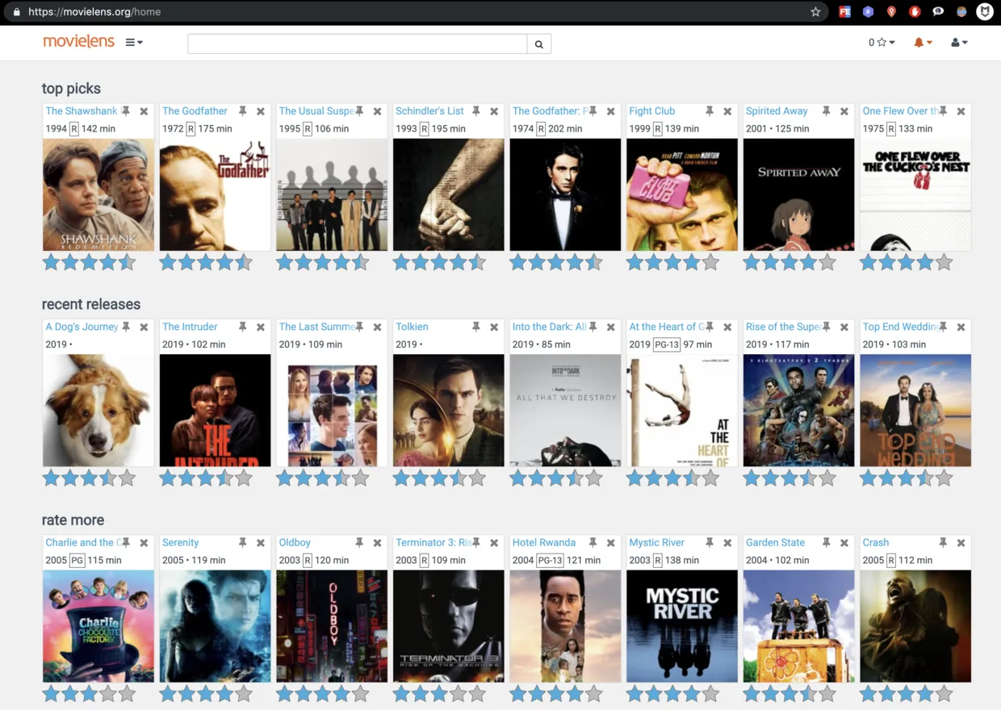Open the browser profile avatar
Viewport: 1001px width, 710px height.
click(x=985, y=12)
